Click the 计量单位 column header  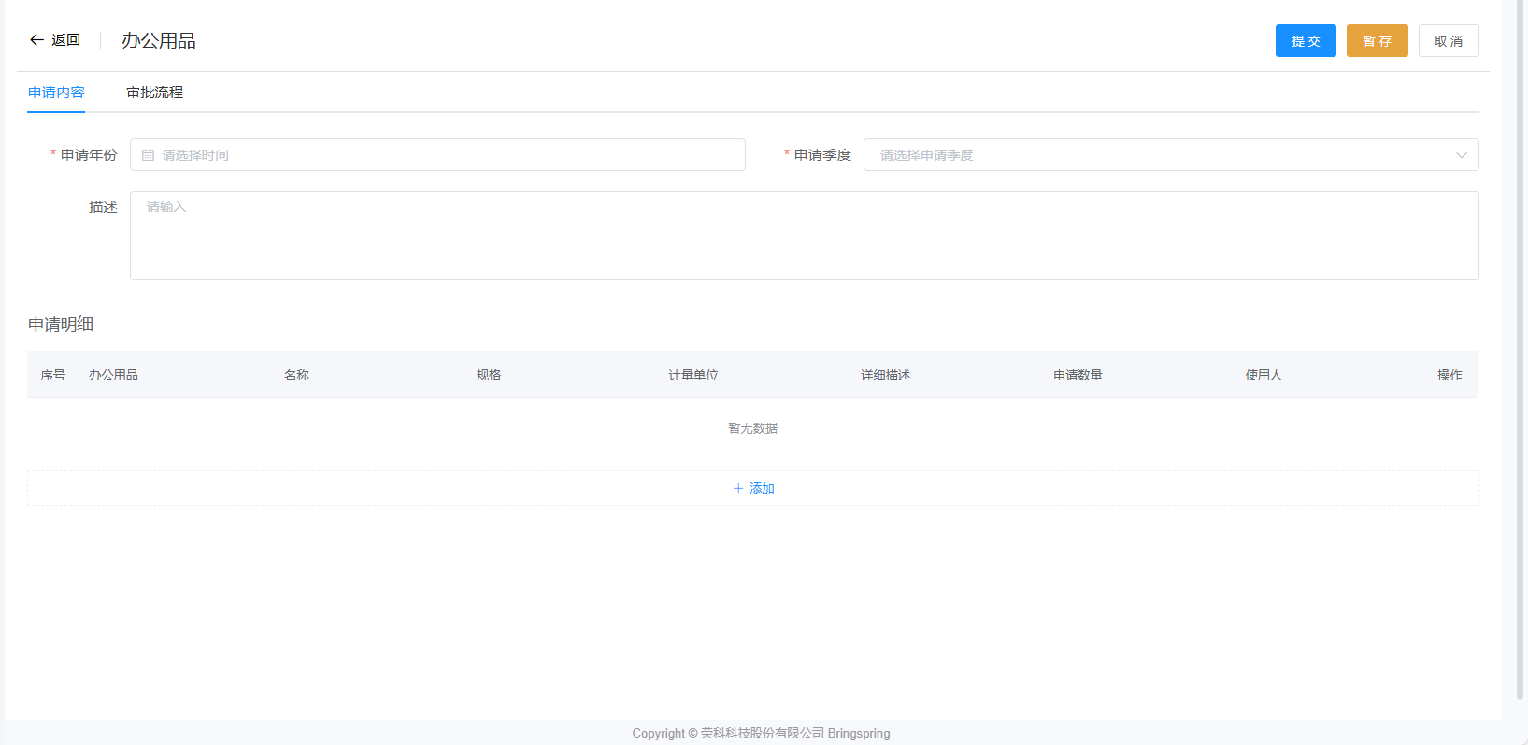[693, 375]
